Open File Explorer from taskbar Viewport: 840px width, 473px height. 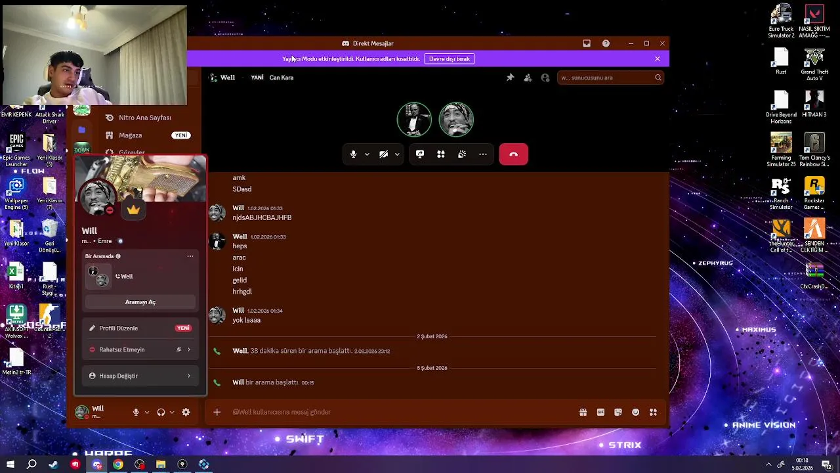pos(161,464)
